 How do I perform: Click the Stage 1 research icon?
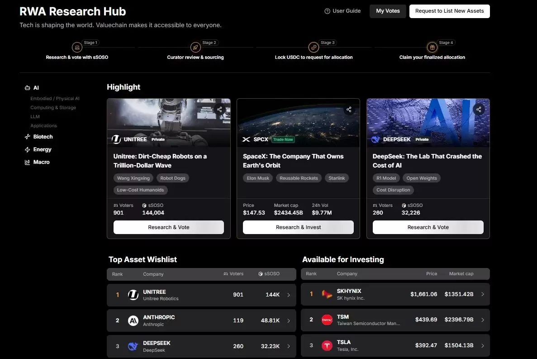point(77,47)
